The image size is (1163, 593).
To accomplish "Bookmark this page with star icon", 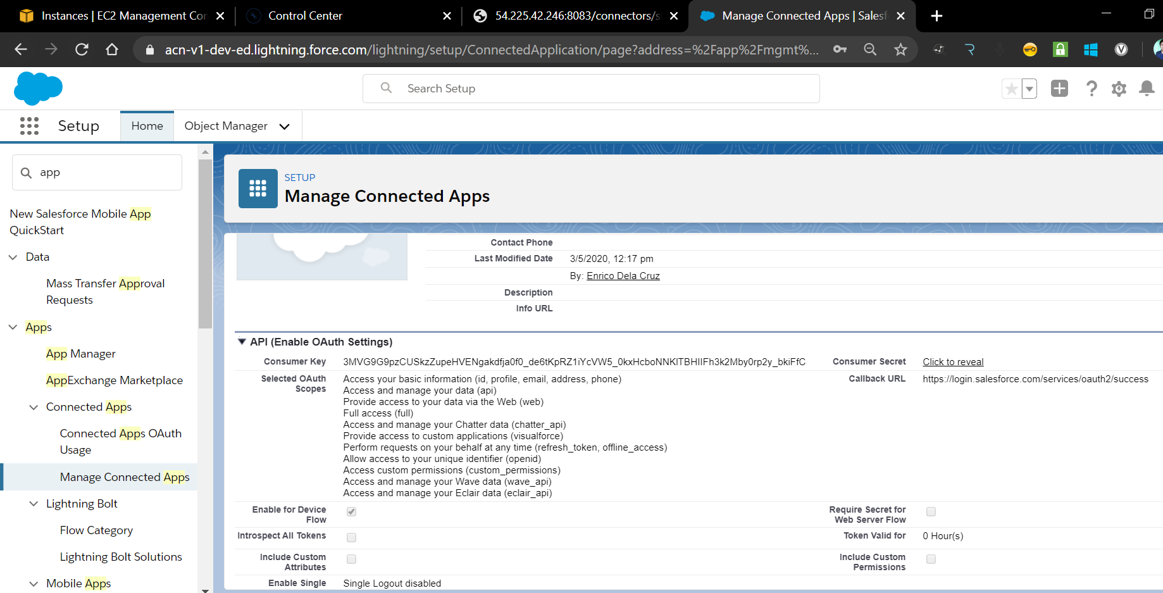I will tap(900, 49).
